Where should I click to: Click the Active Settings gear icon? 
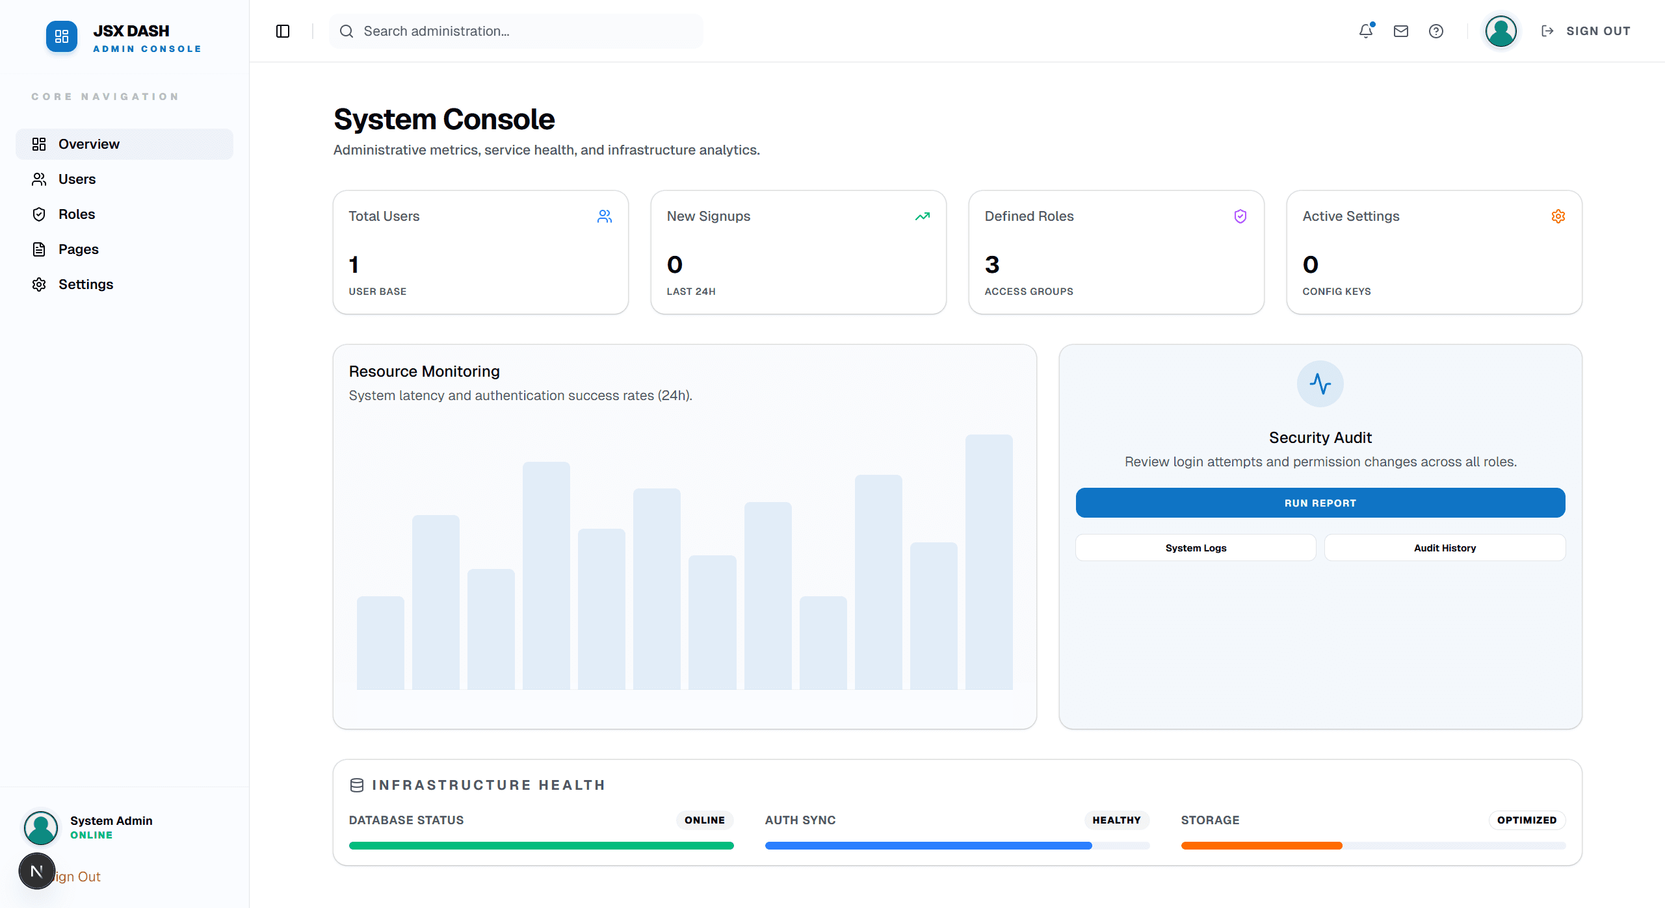point(1558,216)
